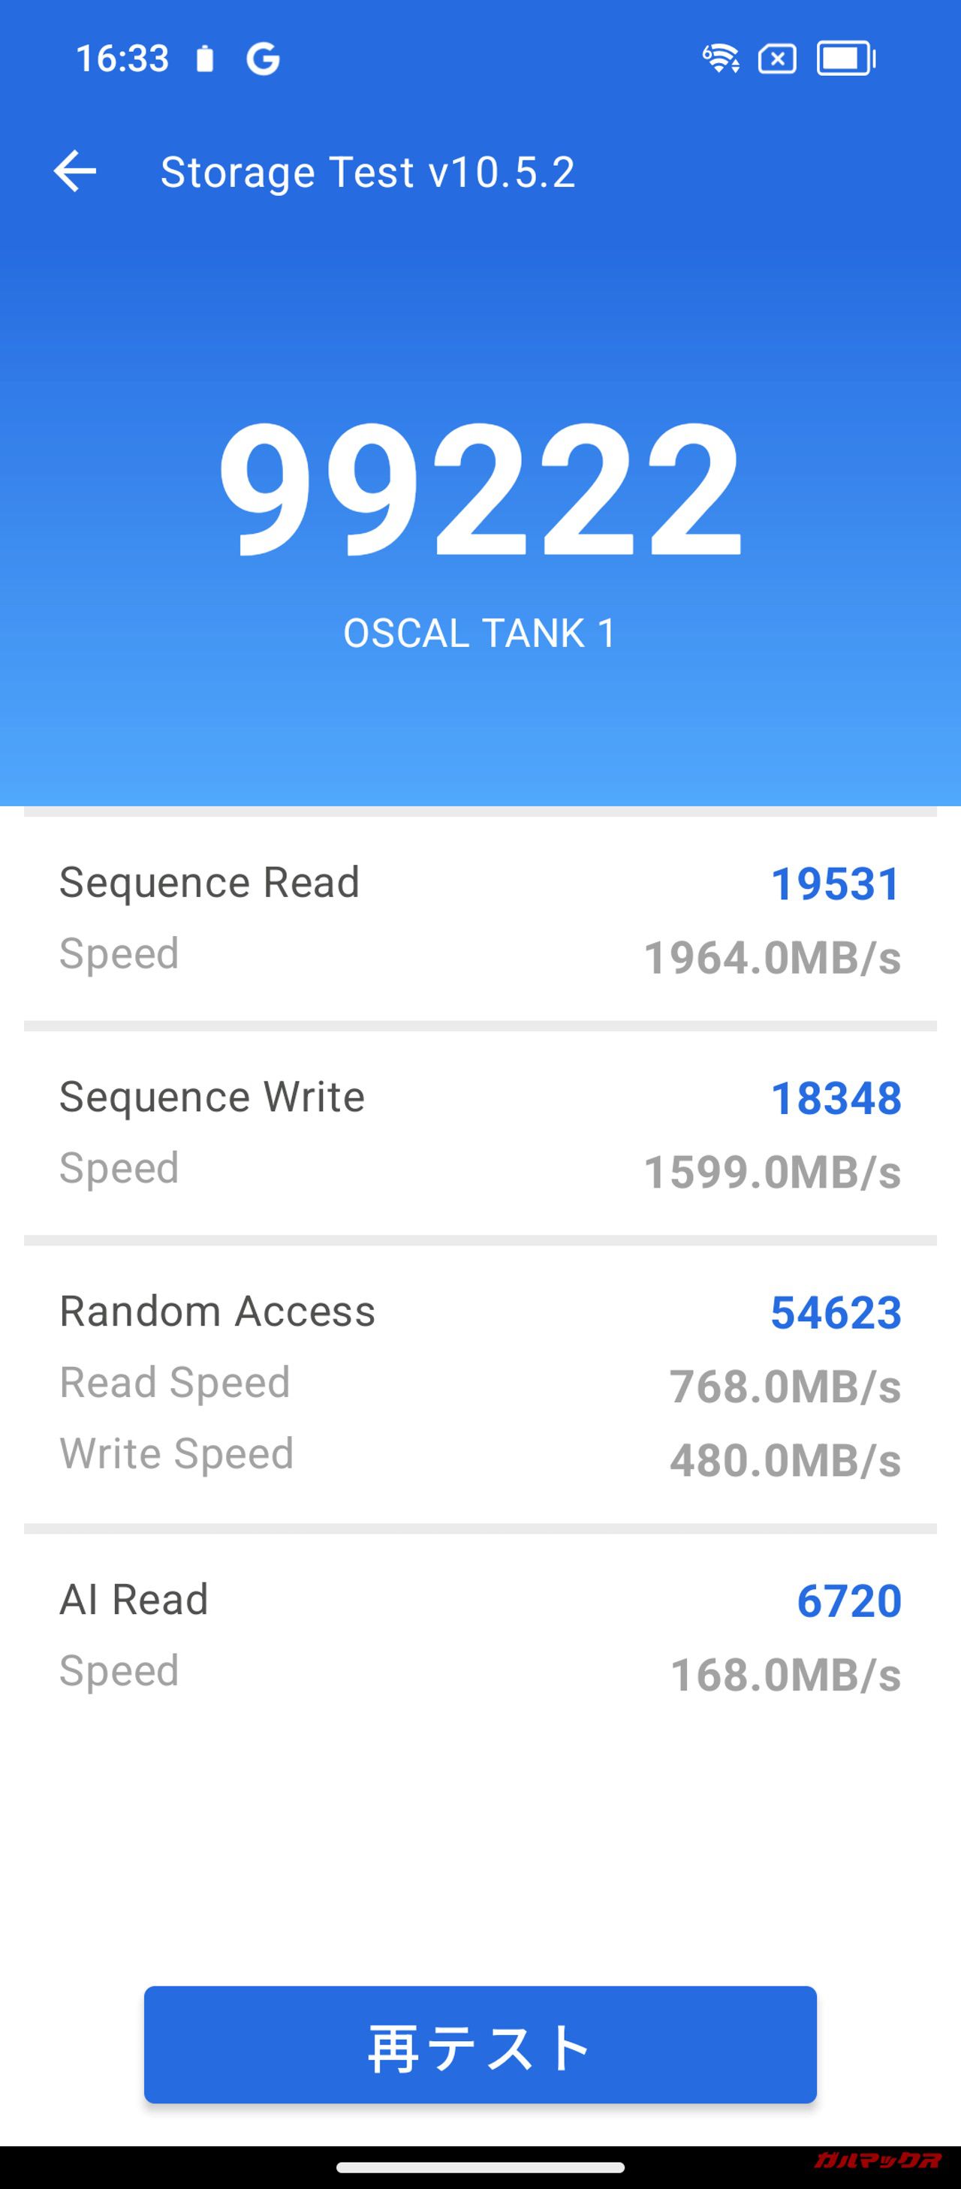Tap the AI Read score 6720
Image resolution: width=961 pixels, height=2189 pixels.
pyautogui.click(x=849, y=1601)
